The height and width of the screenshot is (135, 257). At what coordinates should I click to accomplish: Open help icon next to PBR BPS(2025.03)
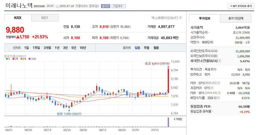pos(219,93)
